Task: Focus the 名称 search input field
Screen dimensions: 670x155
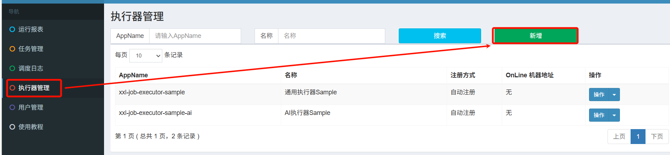Action: point(331,36)
